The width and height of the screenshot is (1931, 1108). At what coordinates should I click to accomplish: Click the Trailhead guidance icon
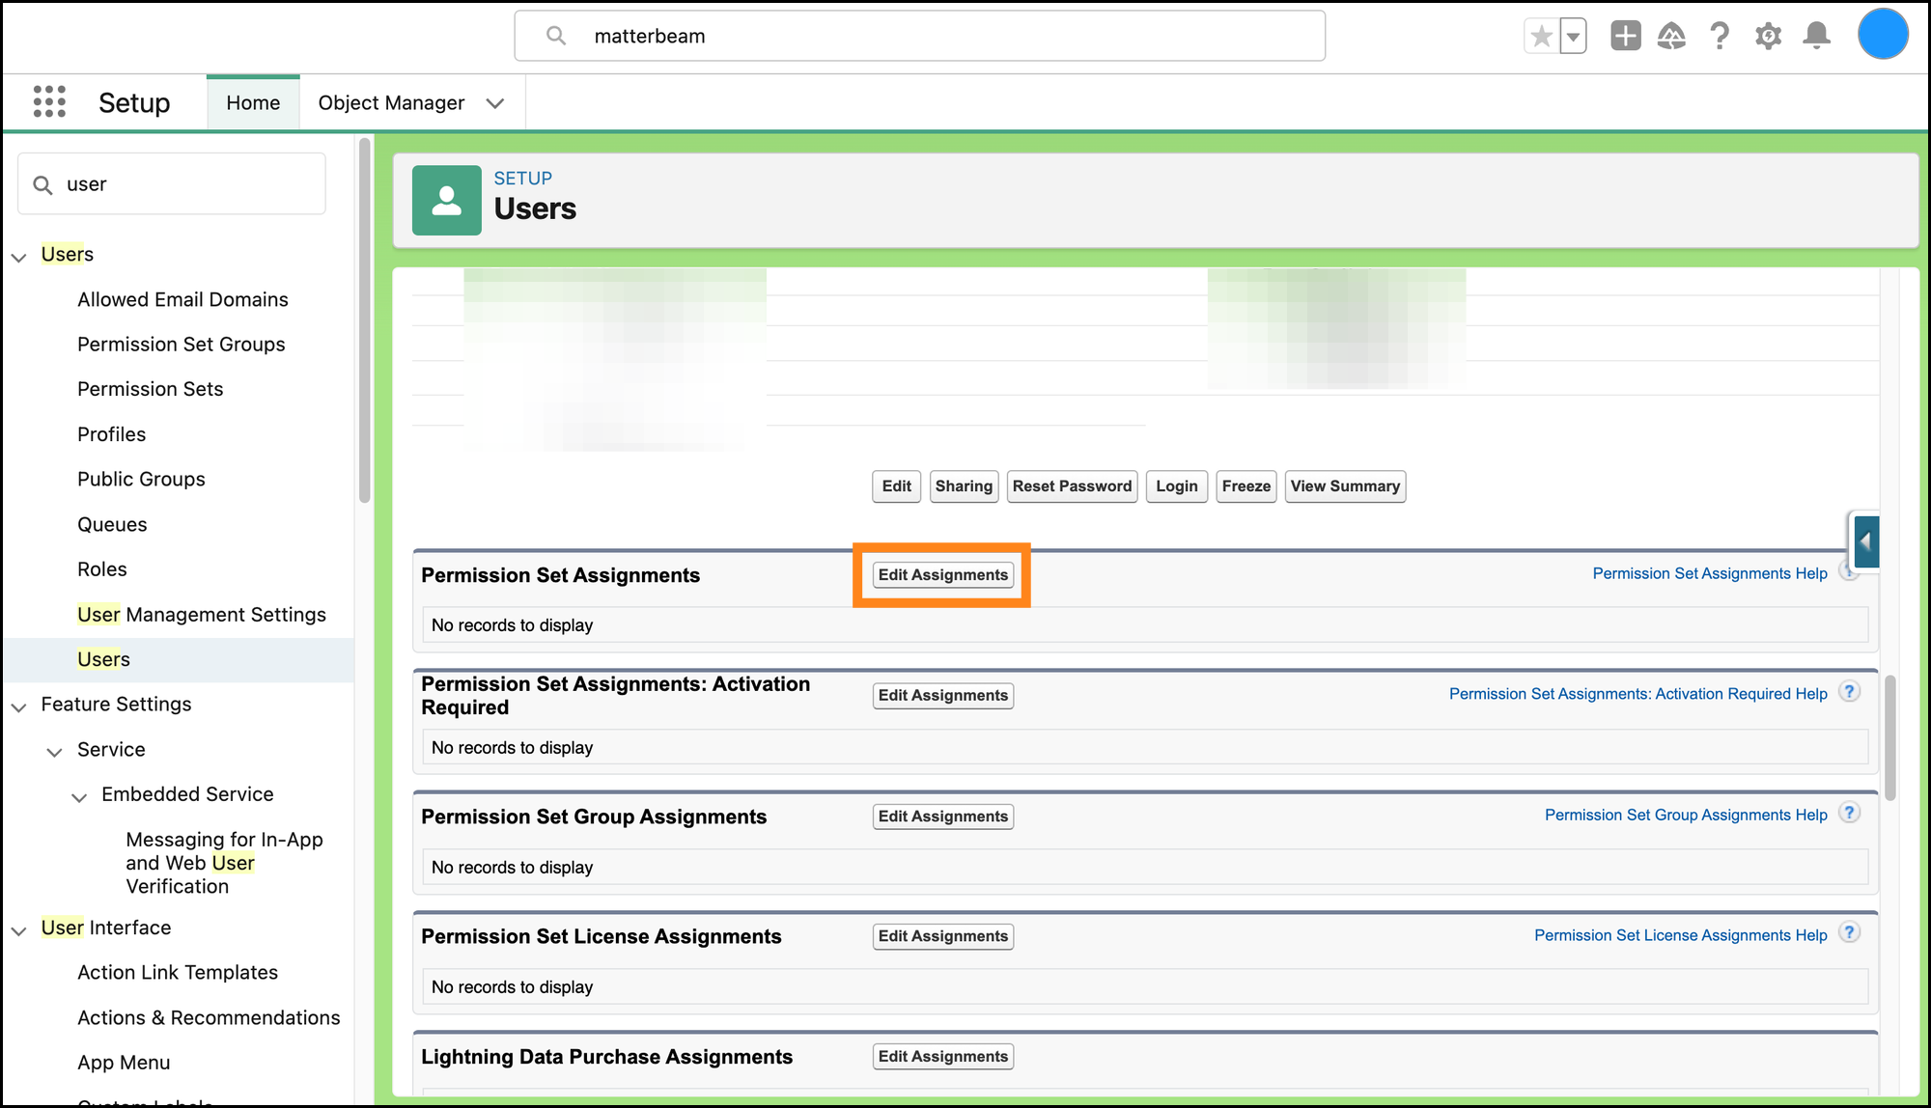[x=1671, y=37]
